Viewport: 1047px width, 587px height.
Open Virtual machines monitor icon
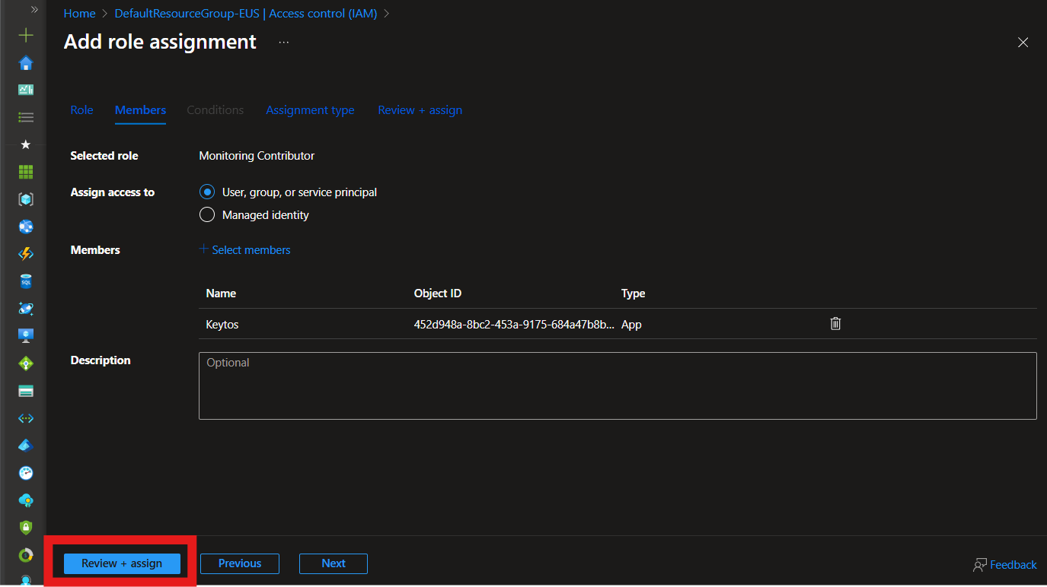coord(26,335)
